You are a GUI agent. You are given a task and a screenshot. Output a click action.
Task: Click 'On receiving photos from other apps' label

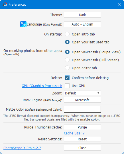33,51
